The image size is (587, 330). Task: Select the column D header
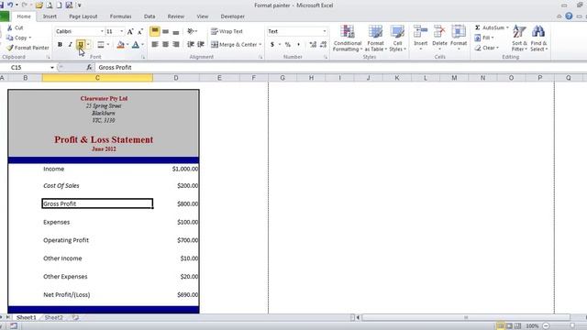coord(176,78)
